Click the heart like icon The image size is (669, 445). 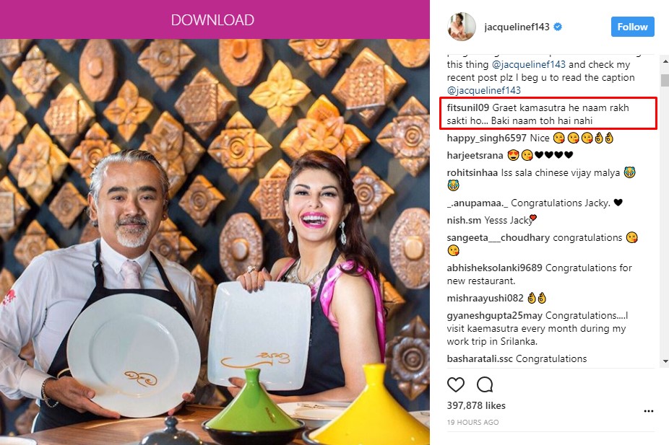[x=456, y=384]
